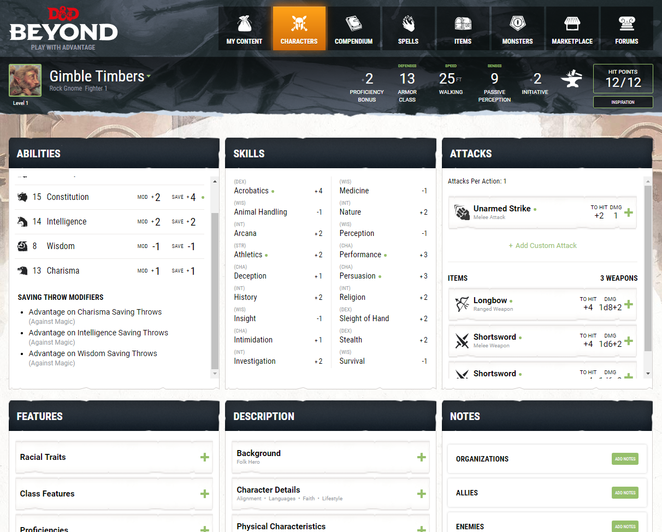Viewport: 662px width, 532px height.
Task: Add notes for Allies
Action: [625, 493]
